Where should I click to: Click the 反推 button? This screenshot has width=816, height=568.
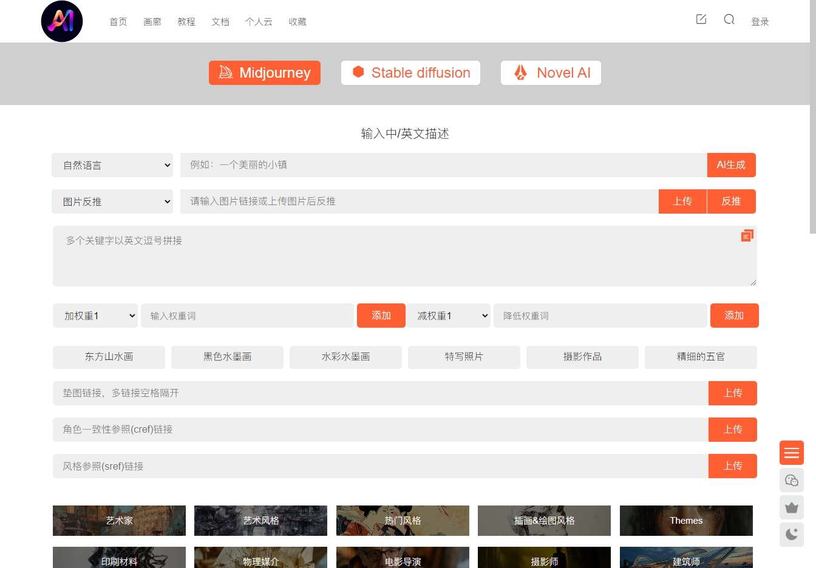tap(731, 201)
